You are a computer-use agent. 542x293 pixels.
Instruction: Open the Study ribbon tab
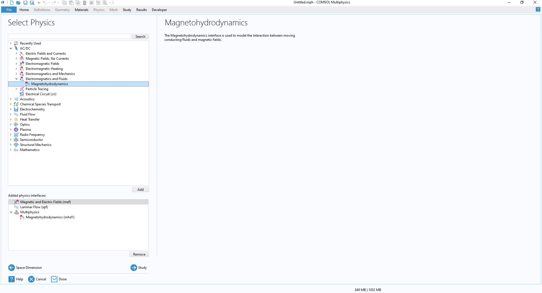coord(127,10)
